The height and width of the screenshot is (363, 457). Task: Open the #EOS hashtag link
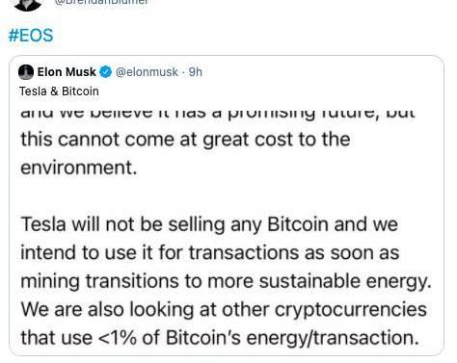(x=31, y=36)
